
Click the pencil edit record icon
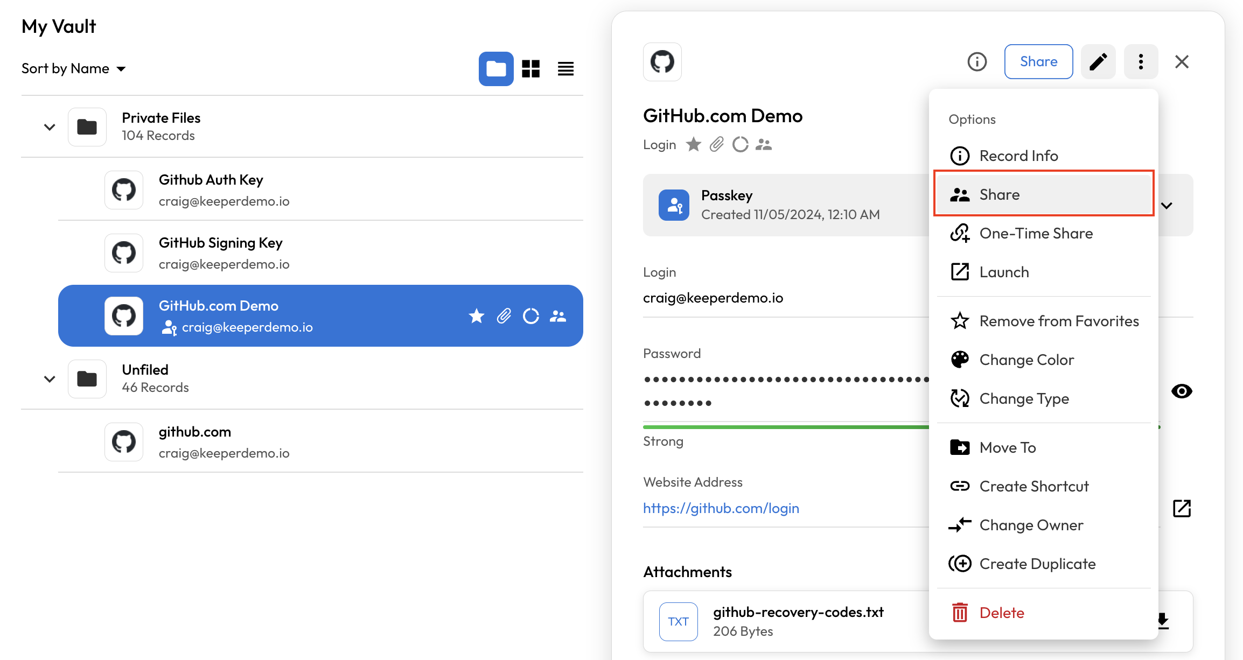pyautogui.click(x=1098, y=62)
